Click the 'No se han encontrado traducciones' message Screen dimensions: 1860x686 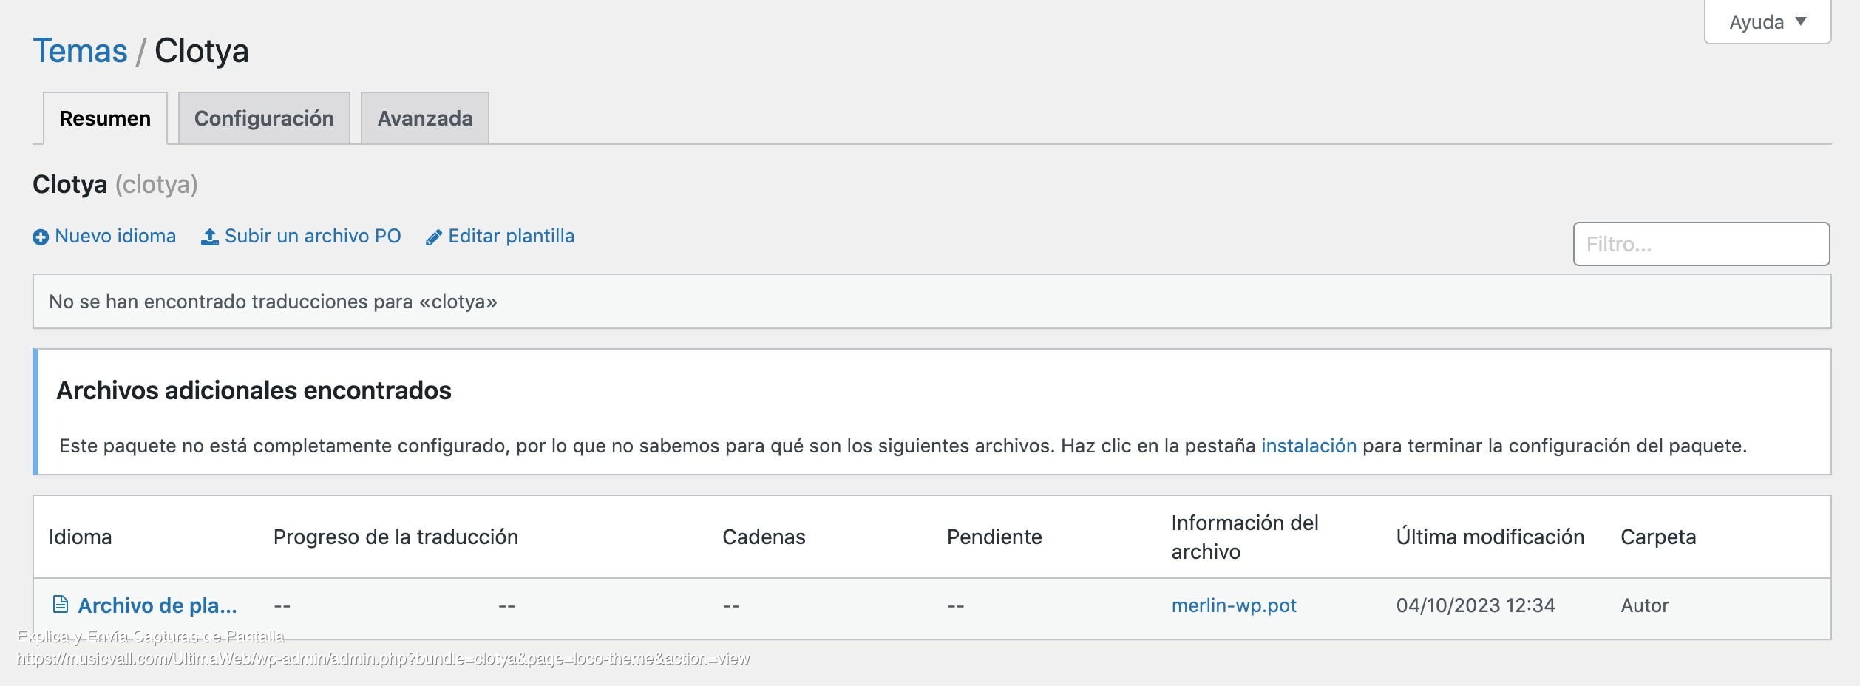pyautogui.click(x=273, y=302)
